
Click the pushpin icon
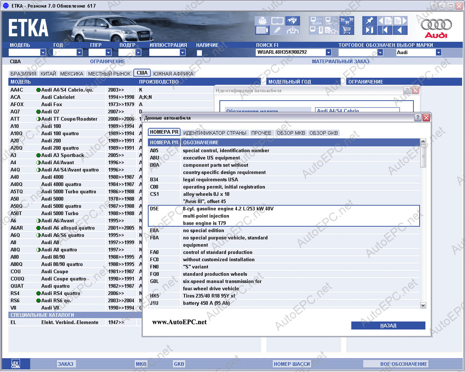pyautogui.click(x=369, y=21)
